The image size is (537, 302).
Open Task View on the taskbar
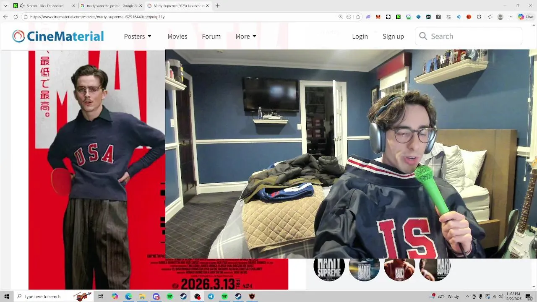point(101,297)
